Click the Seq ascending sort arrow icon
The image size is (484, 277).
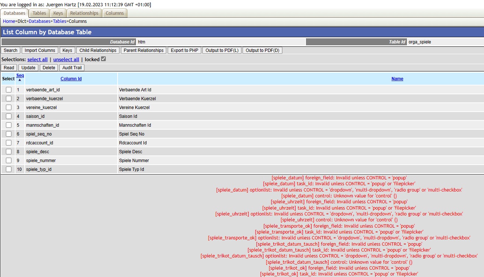coord(20,80)
